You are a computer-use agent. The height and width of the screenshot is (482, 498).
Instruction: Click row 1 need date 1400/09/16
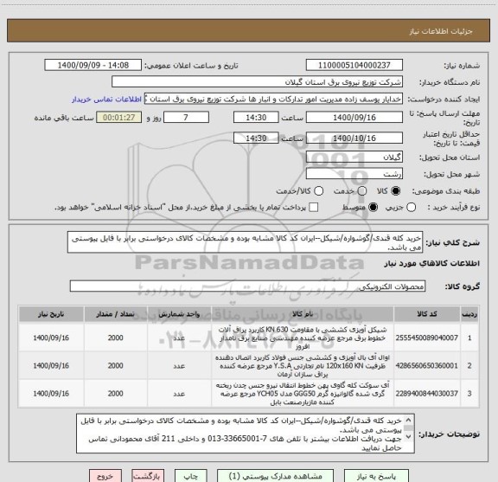tap(51, 337)
